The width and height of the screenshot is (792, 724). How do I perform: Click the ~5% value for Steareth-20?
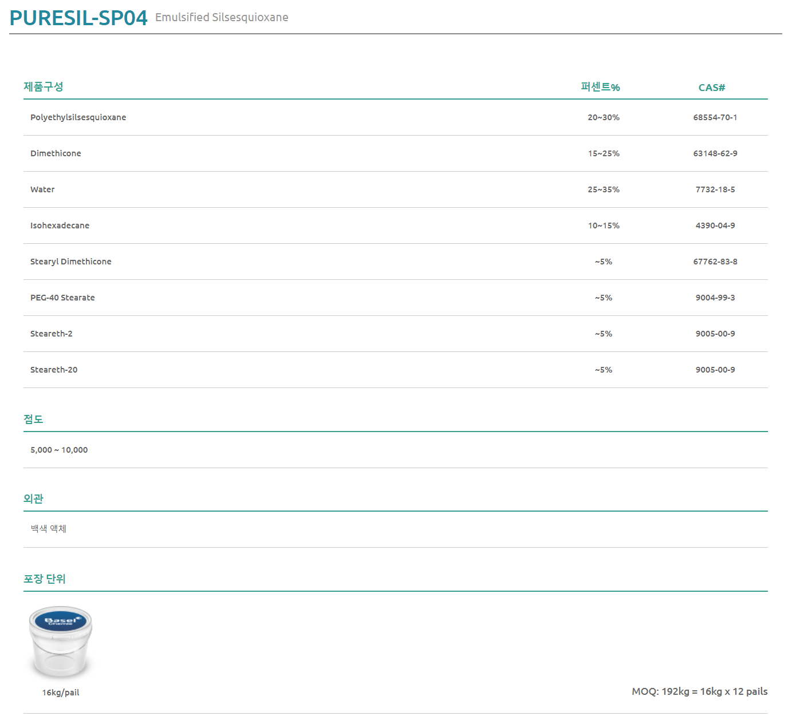[604, 370]
